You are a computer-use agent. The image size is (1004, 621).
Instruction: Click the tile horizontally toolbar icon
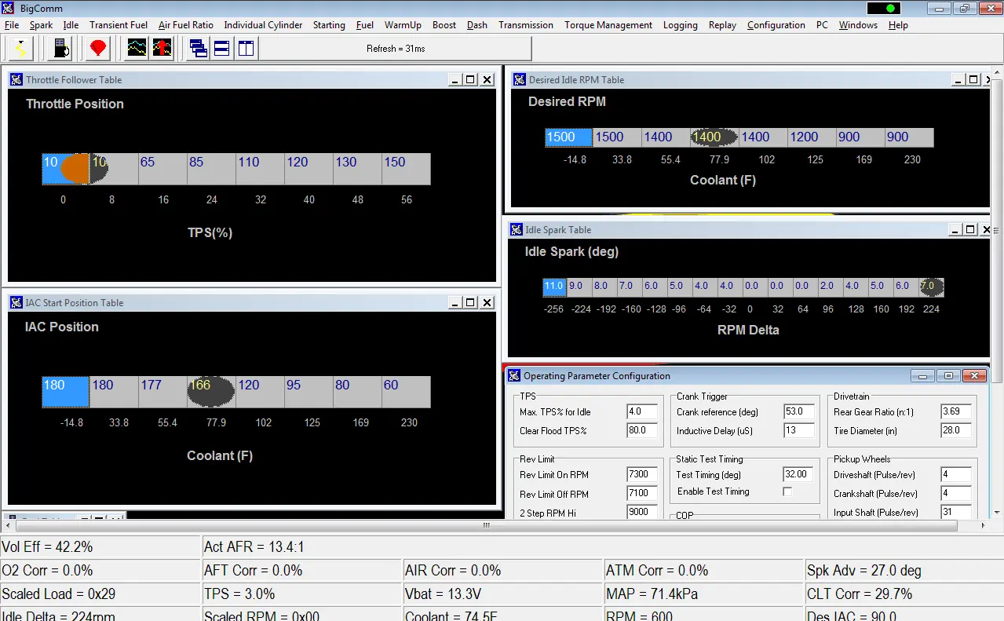point(222,49)
